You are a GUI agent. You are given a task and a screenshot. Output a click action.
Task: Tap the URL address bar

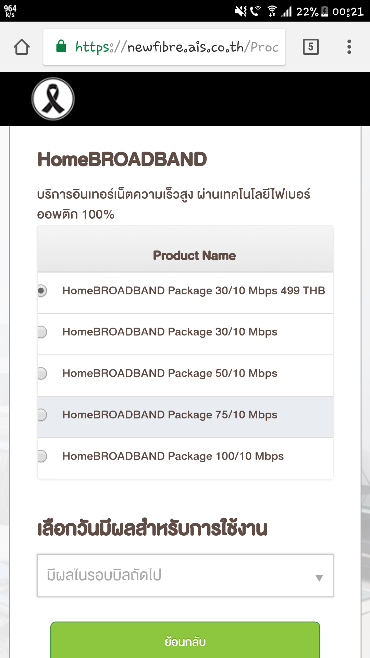(x=176, y=47)
